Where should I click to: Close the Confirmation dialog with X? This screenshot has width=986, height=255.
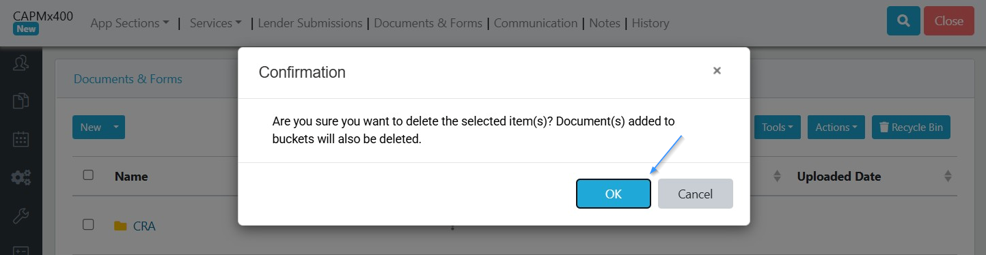click(x=717, y=70)
